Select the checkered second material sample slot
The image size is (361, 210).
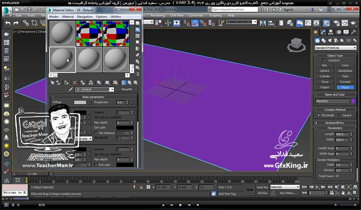[x=89, y=34]
